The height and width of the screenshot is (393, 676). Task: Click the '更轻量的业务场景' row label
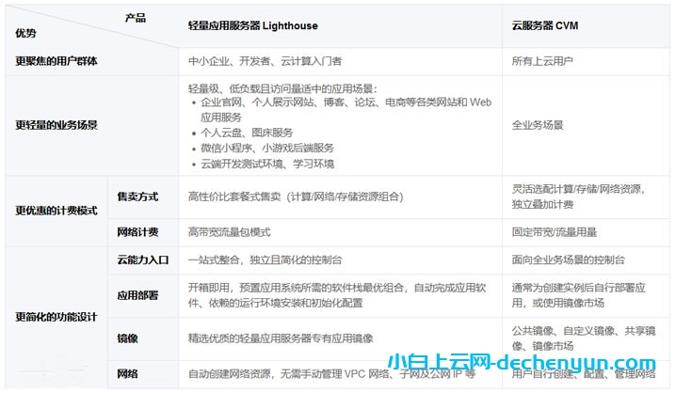click(56, 125)
